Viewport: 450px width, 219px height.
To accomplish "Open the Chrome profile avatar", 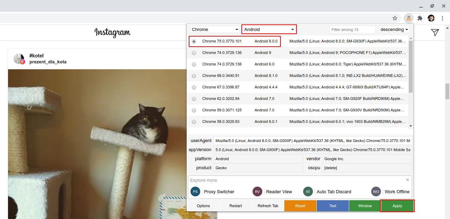I will pyautogui.click(x=431, y=18).
